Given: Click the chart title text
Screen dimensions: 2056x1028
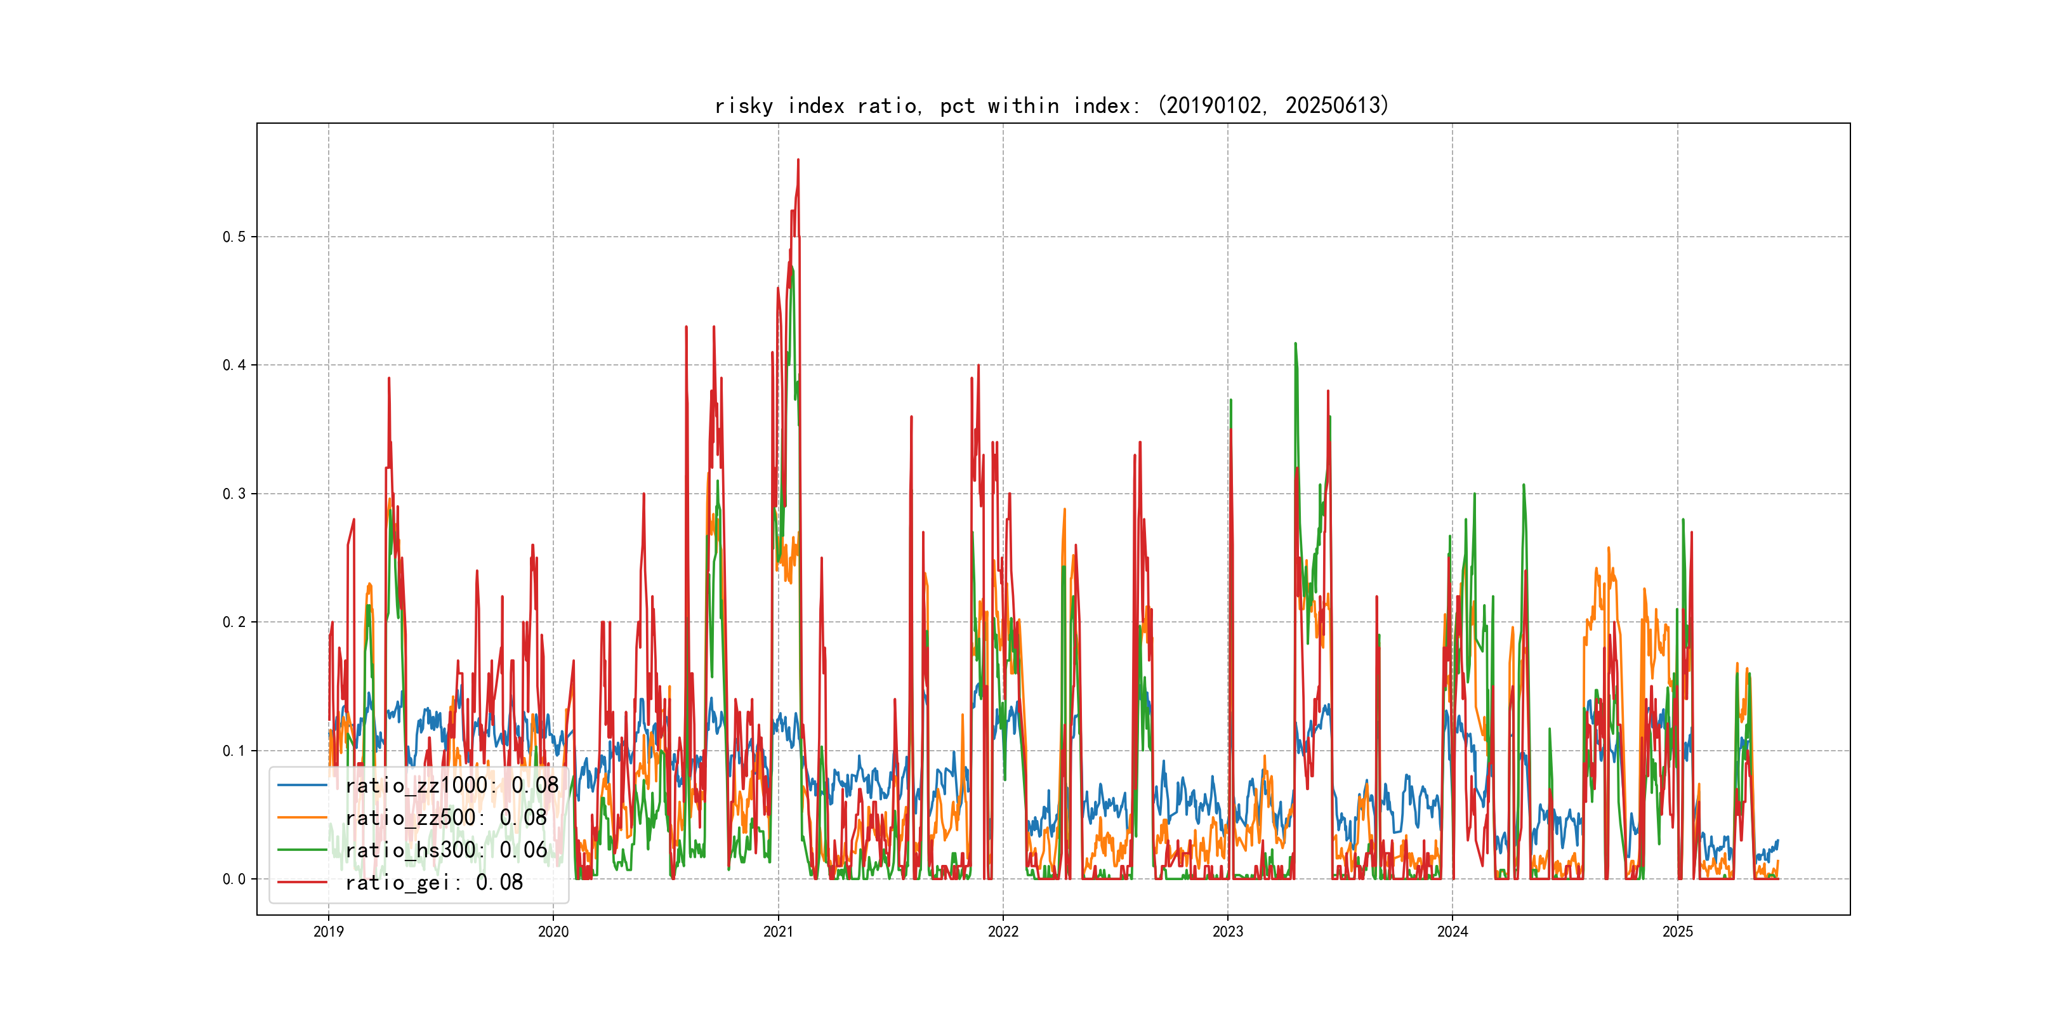Looking at the screenshot, I should 1051,105.
